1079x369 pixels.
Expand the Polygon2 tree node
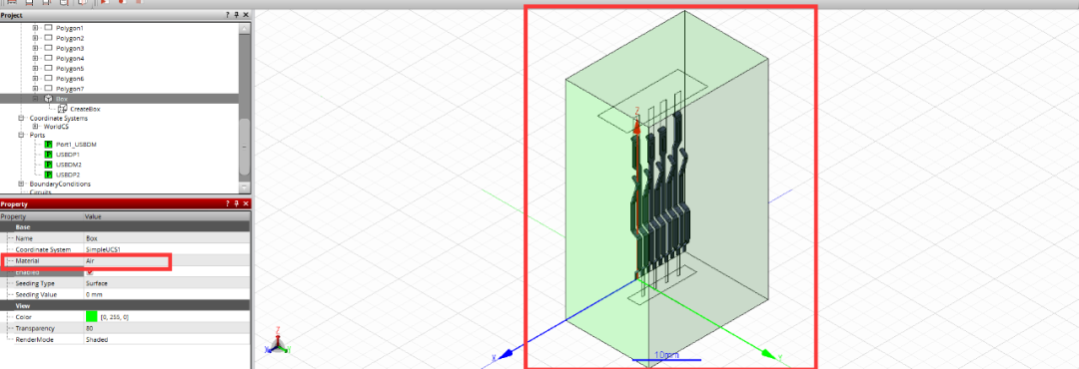click(x=36, y=39)
